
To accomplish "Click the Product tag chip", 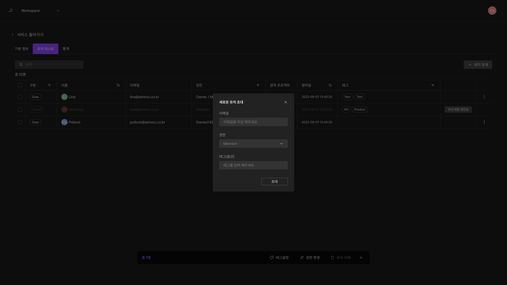I will pos(360,110).
